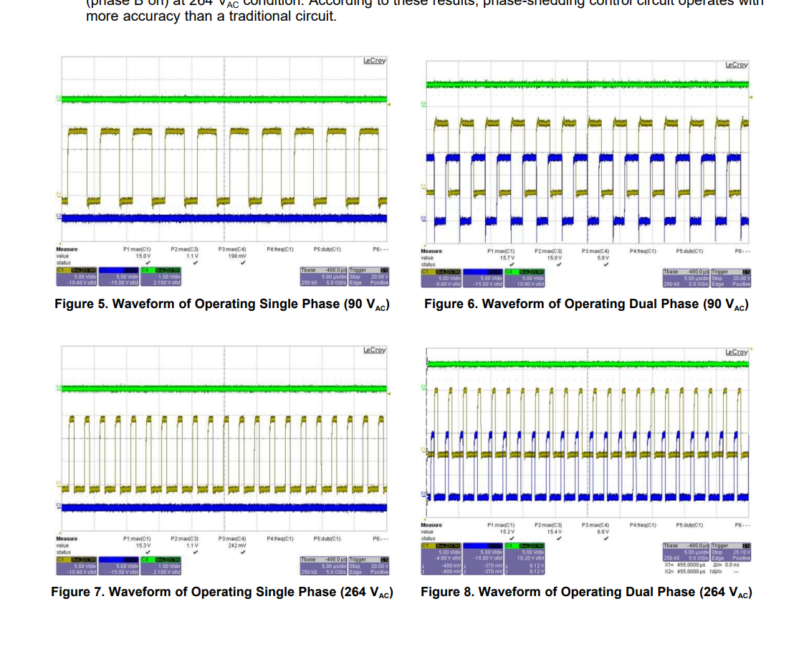804x652 pixels.
Task: Click P3 status checkmark under 198 mV in Figure 5
Action: point(243,262)
